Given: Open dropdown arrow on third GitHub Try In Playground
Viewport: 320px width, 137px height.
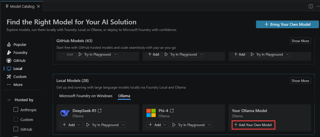Looking at the screenshot, I should (287, 54).
